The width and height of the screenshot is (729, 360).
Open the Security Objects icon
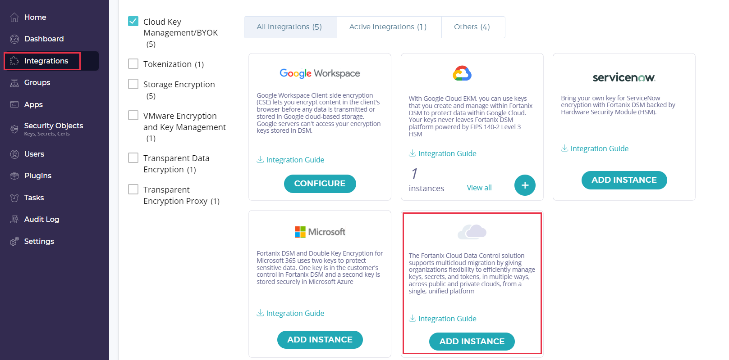(14, 129)
